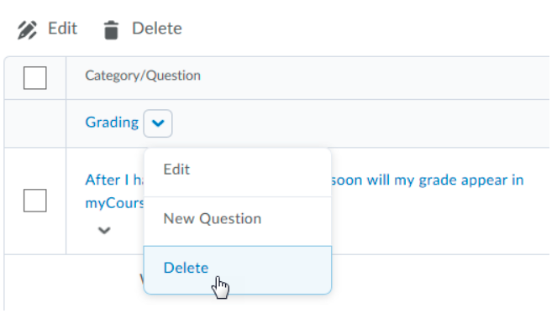Click question link beginning 'After I'
Viewport: 557px width, 329px height.
point(114,180)
